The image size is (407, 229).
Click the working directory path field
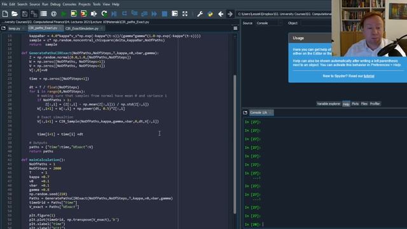click(284, 14)
